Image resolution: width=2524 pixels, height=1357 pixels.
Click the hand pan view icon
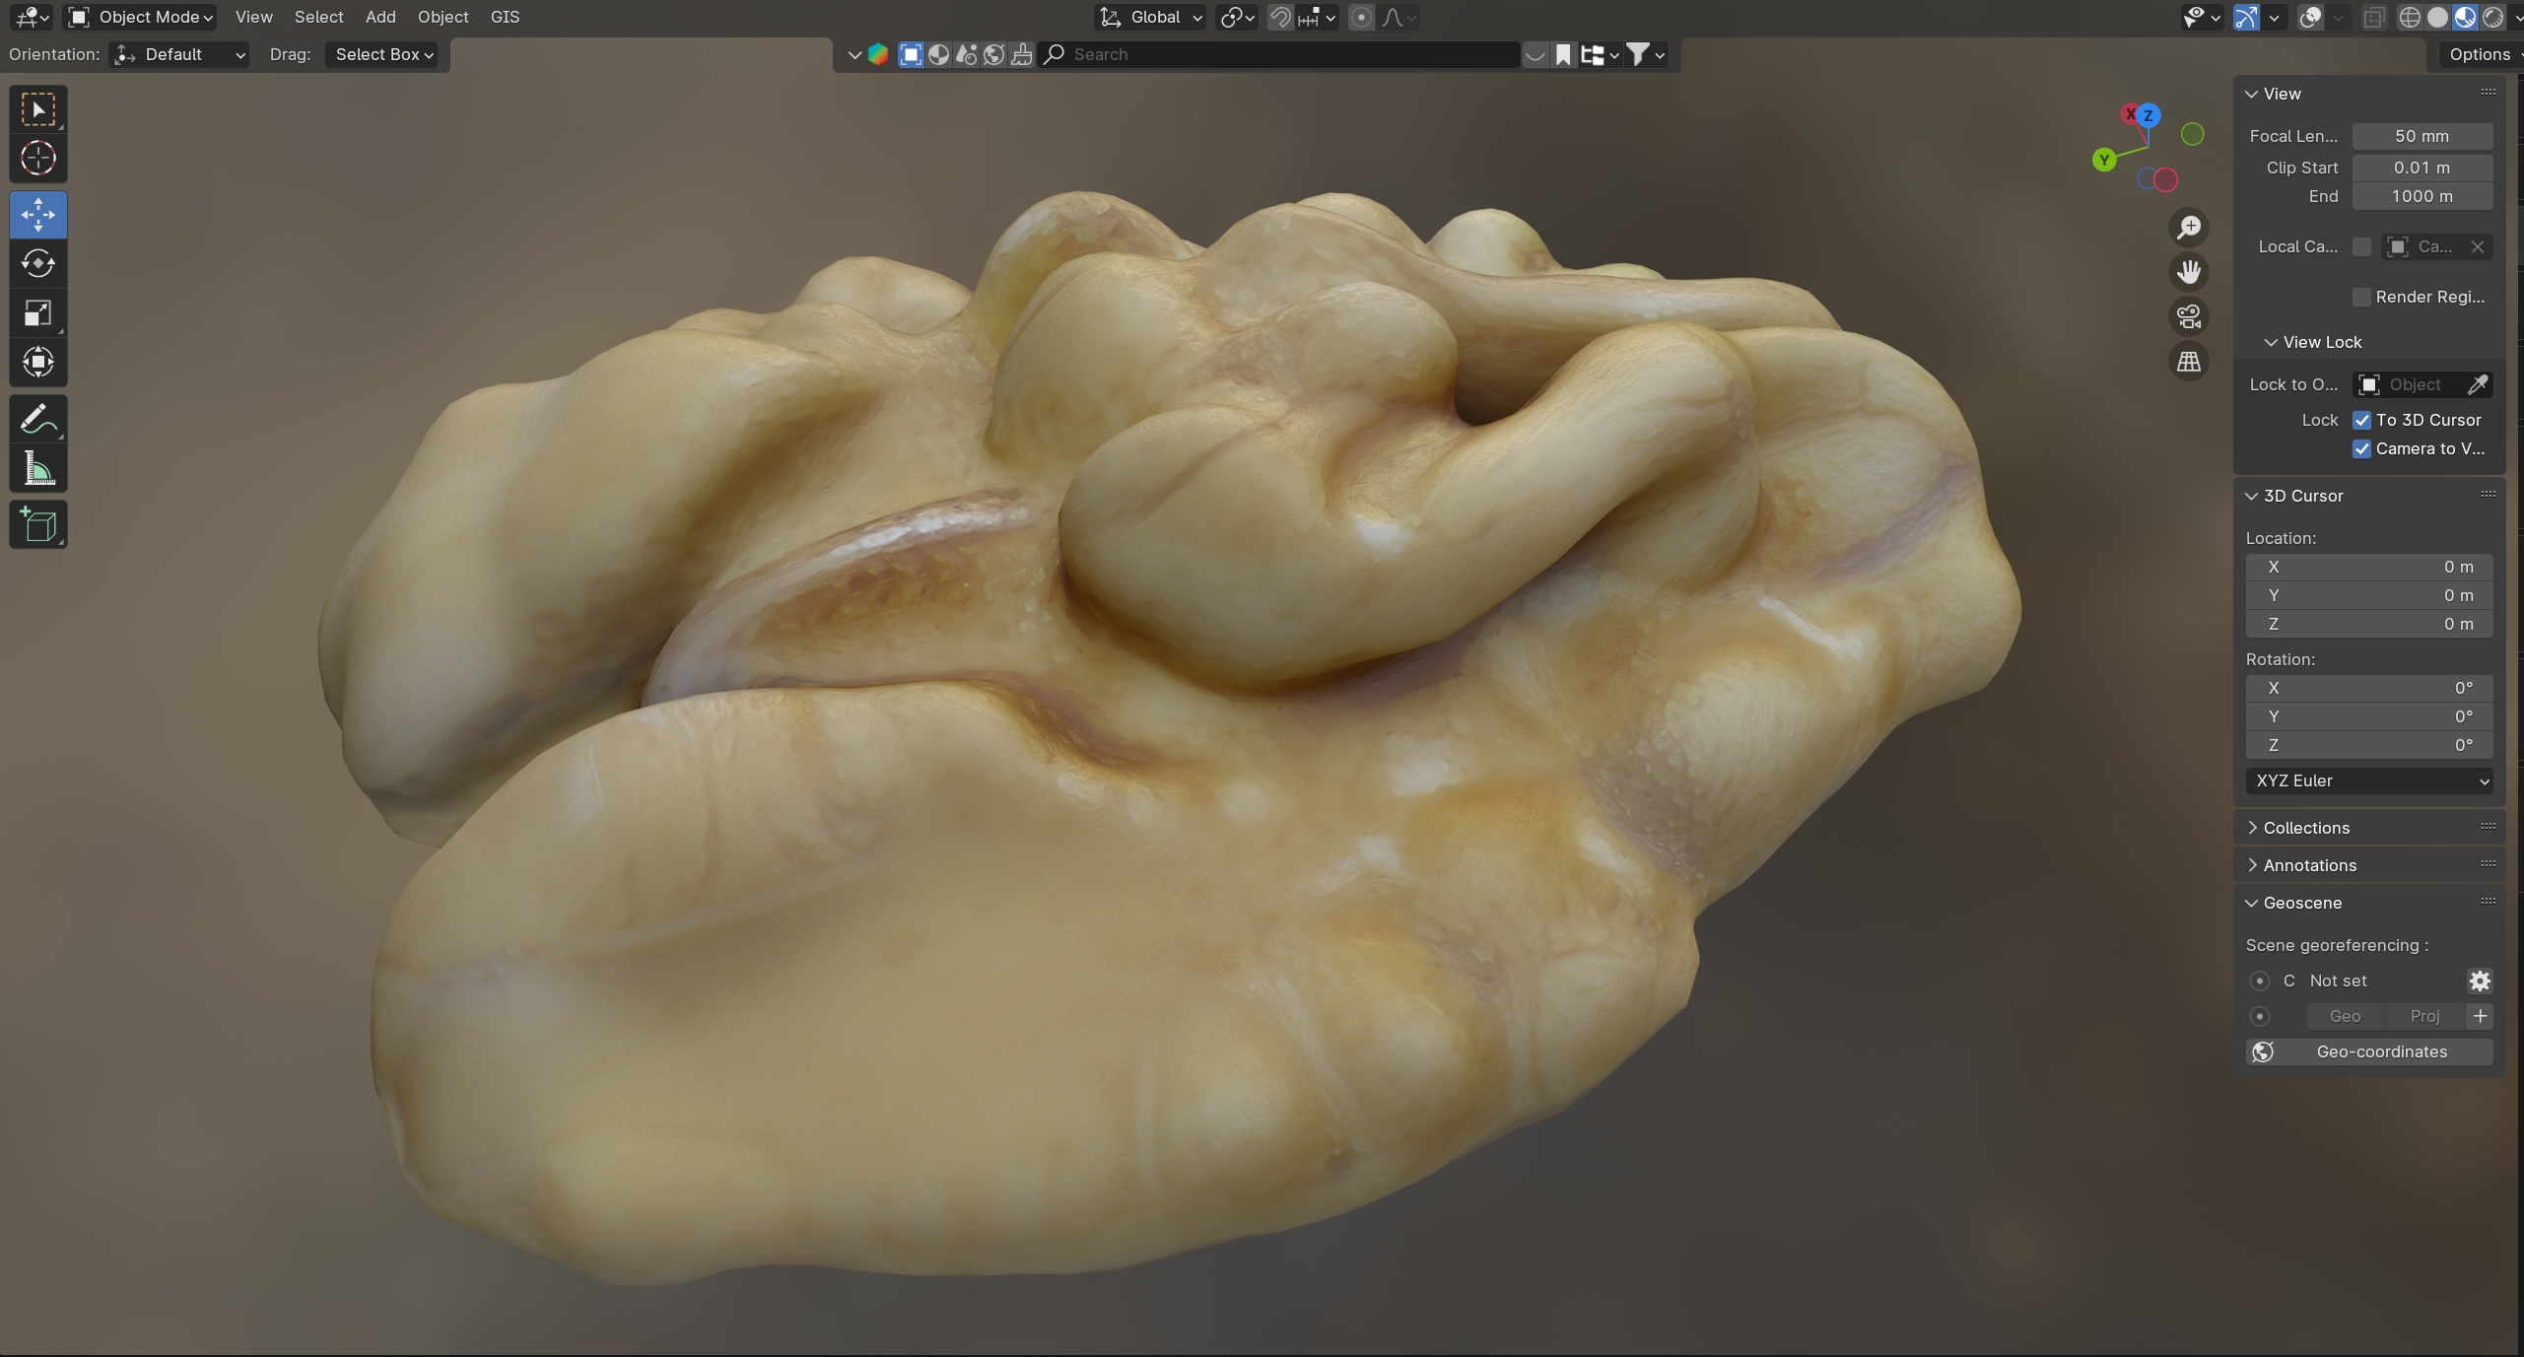pos(2189,272)
